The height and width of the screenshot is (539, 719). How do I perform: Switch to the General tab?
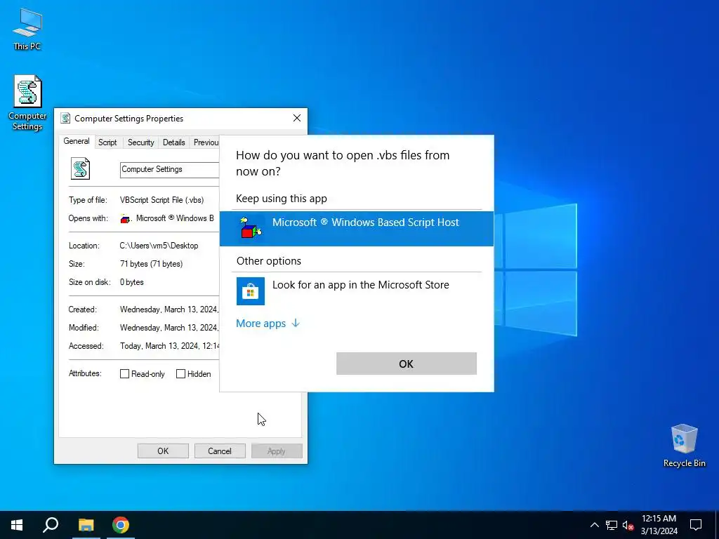(76, 141)
